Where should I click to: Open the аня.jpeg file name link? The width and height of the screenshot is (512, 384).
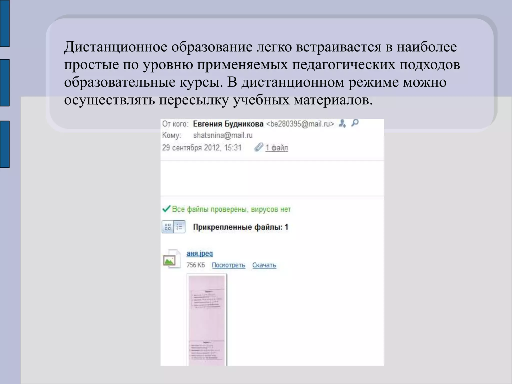click(x=199, y=253)
